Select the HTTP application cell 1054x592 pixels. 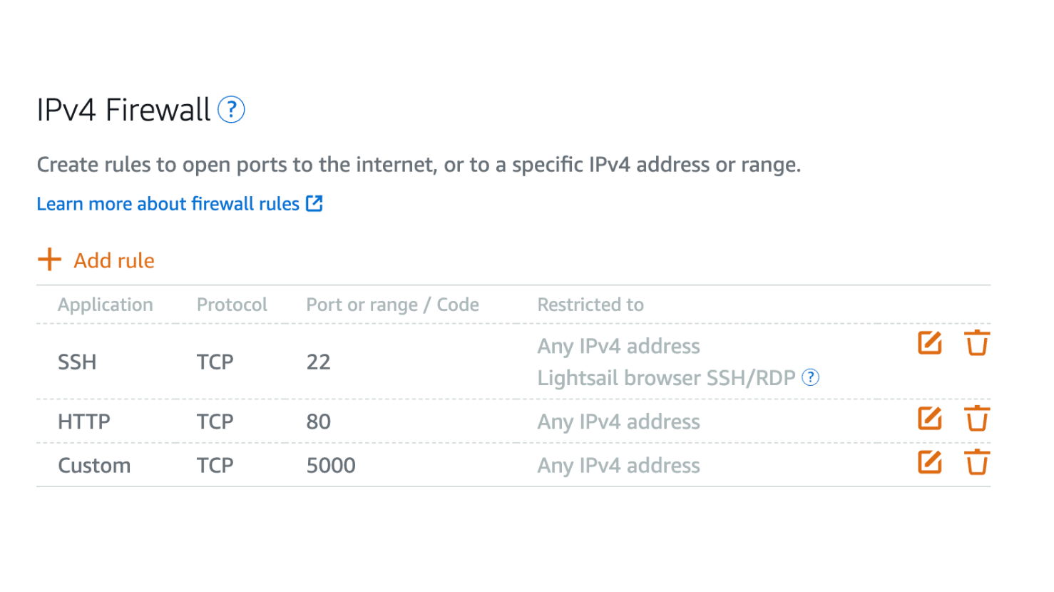pos(84,422)
